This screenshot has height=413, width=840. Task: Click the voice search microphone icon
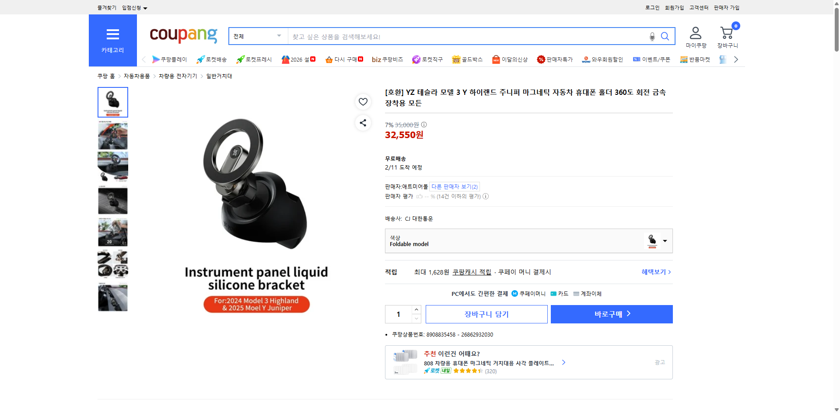(x=652, y=36)
